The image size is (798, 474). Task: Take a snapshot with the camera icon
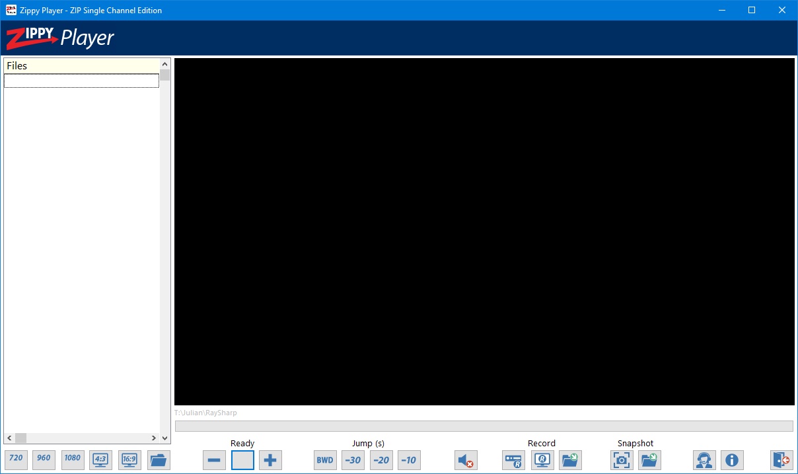coord(621,460)
